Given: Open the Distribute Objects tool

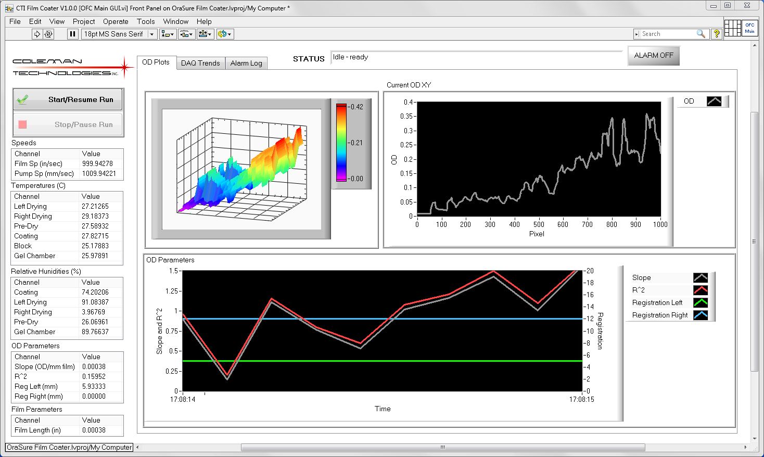Looking at the screenshot, I should [186, 34].
